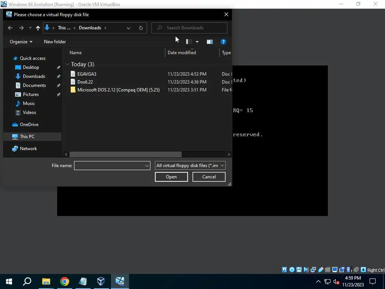The height and width of the screenshot is (289, 385).
Task: Click the horizontal scrollbar thumb in file list
Action: (126, 154)
